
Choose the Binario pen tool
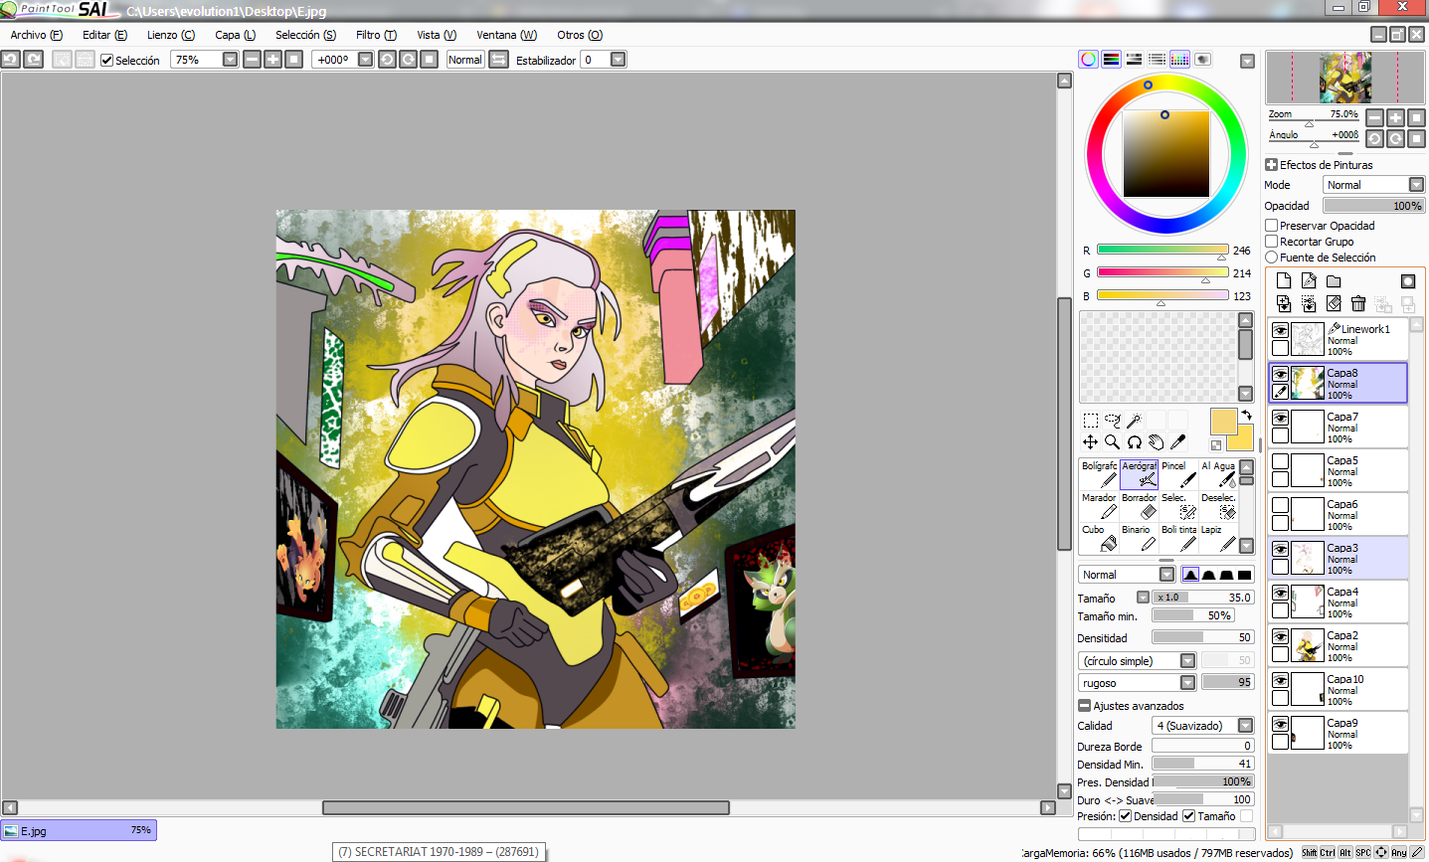click(x=1139, y=538)
